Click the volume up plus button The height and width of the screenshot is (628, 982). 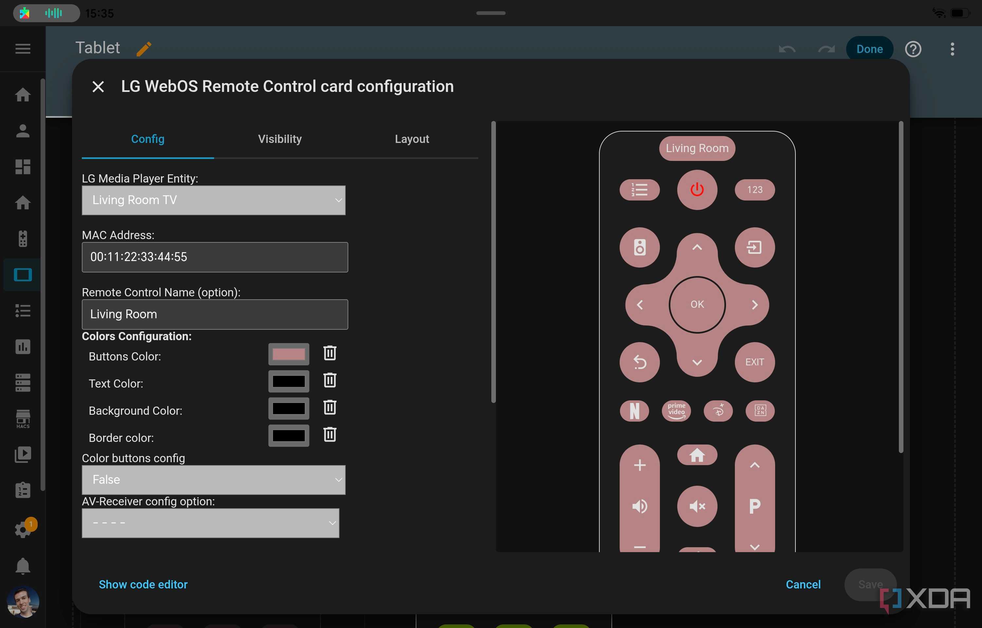coord(639,465)
